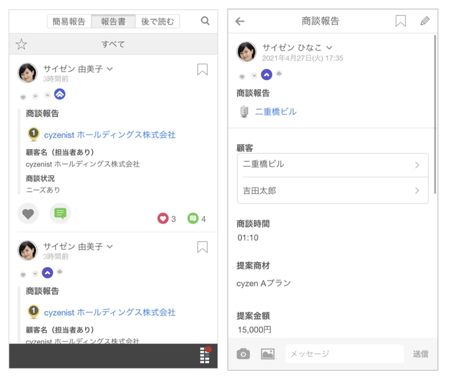451x378 pixels.
Task: Tap the 送信 send button
Action: coord(421,354)
